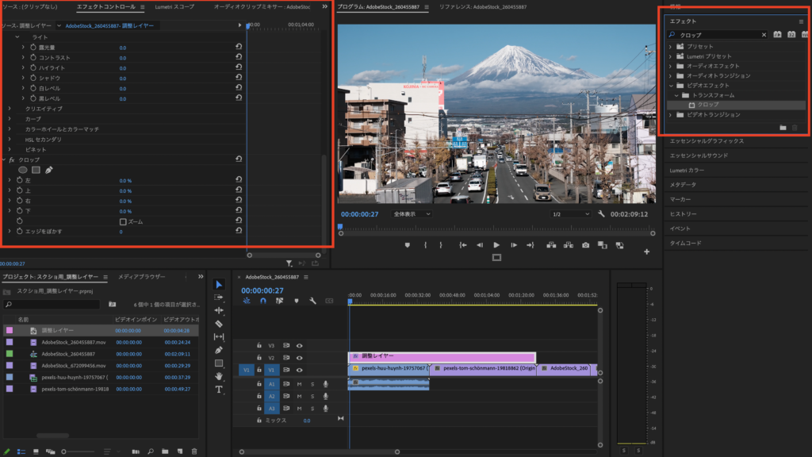Play the program monitor video
Image resolution: width=812 pixels, height=457 pixels.
[x=496, y=245]
